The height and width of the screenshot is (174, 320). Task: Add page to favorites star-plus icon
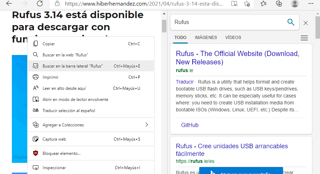click(247, 4)
